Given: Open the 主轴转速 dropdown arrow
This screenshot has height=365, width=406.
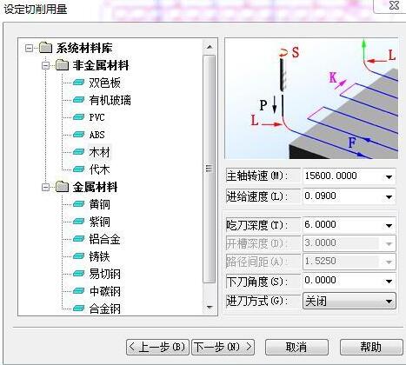Looking at the screenshot, I should 389,176.
